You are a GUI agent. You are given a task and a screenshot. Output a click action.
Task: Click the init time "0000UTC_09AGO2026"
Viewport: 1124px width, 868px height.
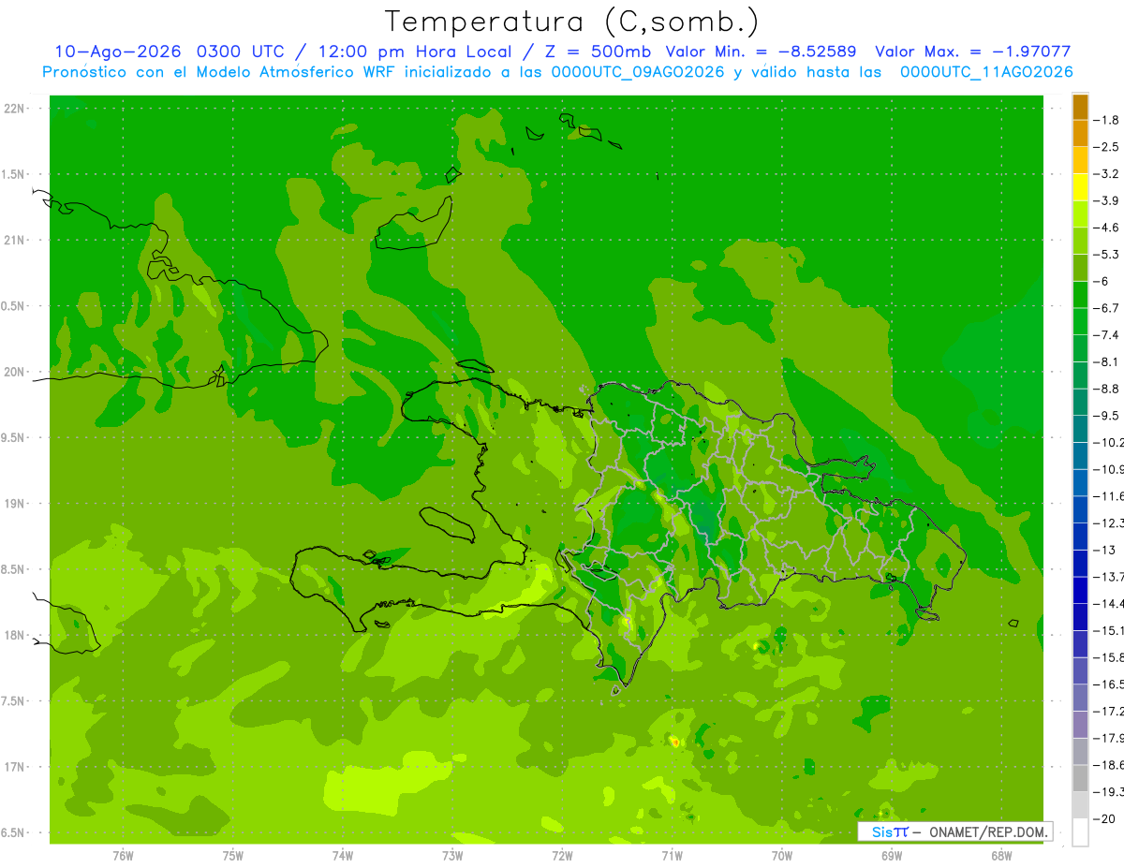637,72
